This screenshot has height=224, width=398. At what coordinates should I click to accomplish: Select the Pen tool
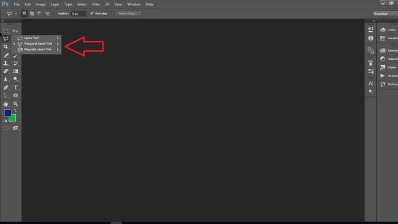(x=6, y=88)
